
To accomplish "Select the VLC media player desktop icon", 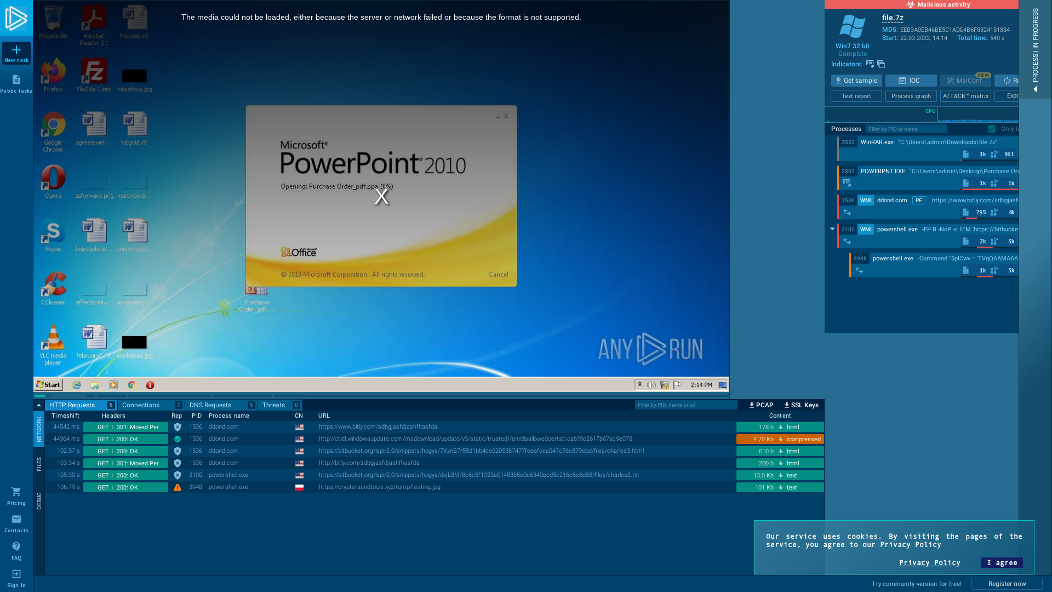I will click(53, 345).
